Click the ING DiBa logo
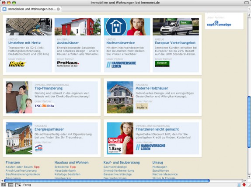The width and height of the screenshot is (251, 187). point(45,106)
